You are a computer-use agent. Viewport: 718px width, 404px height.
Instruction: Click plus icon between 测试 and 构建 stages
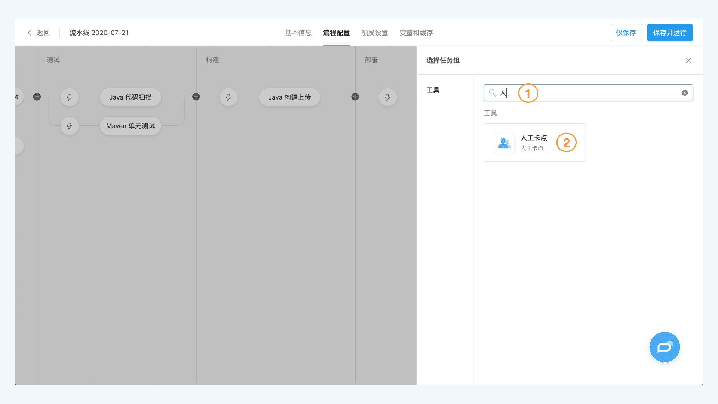coord(196,97)
